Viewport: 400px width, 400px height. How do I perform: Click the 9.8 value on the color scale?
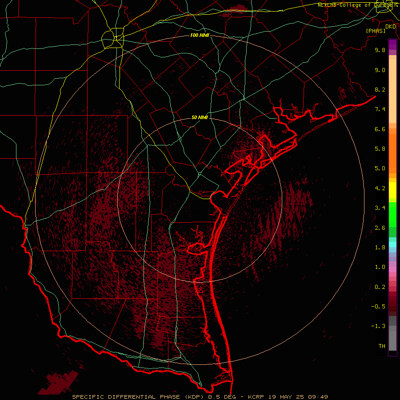pos(380,50)
